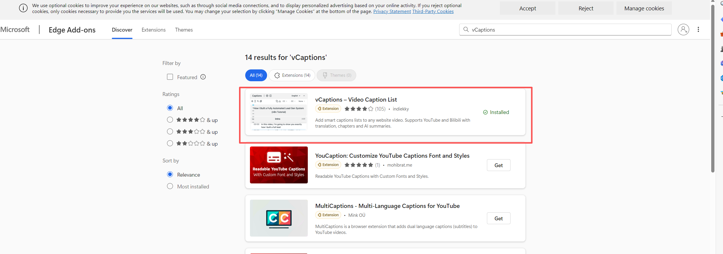This screenshot has height=254, width=723.
Task: Select the All ratings radio button
Action: pyautogui.click(x=170, y=108)
